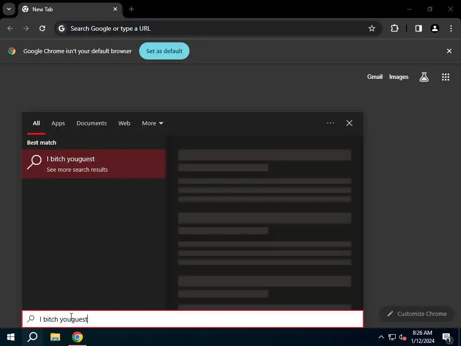
Task: Open File Explorer from the taskbar
Action: (x=55, y=337)
